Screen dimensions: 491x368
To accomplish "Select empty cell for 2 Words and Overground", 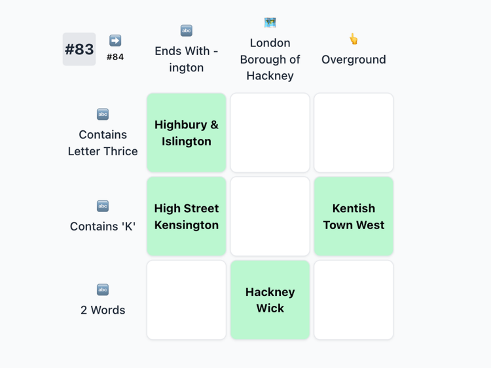I will point(354,300).
